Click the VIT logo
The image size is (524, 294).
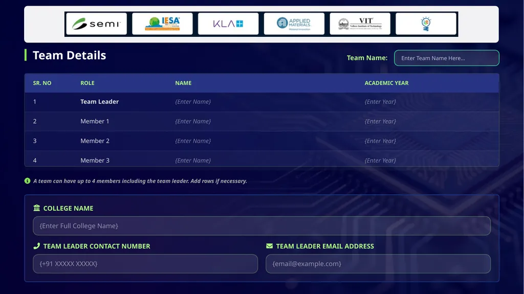[360, 24]
